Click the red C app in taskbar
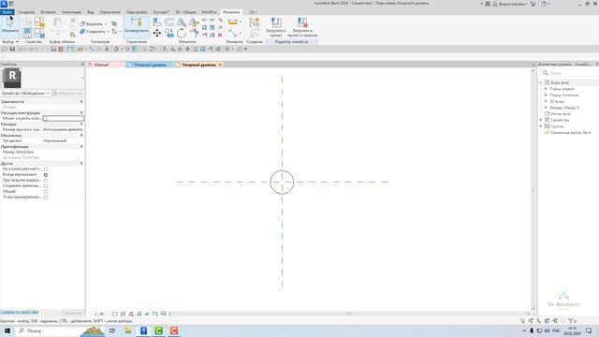The width and height of the screenshot is (599, 337). coord(174,330)
